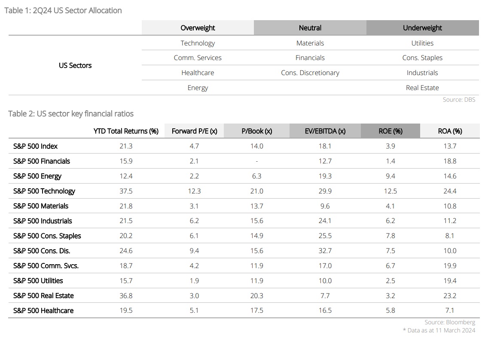This screenshot has height=338, width=482.
Task: Click the S&P 500 Healthcare row label
Action: tap(43, 311)
